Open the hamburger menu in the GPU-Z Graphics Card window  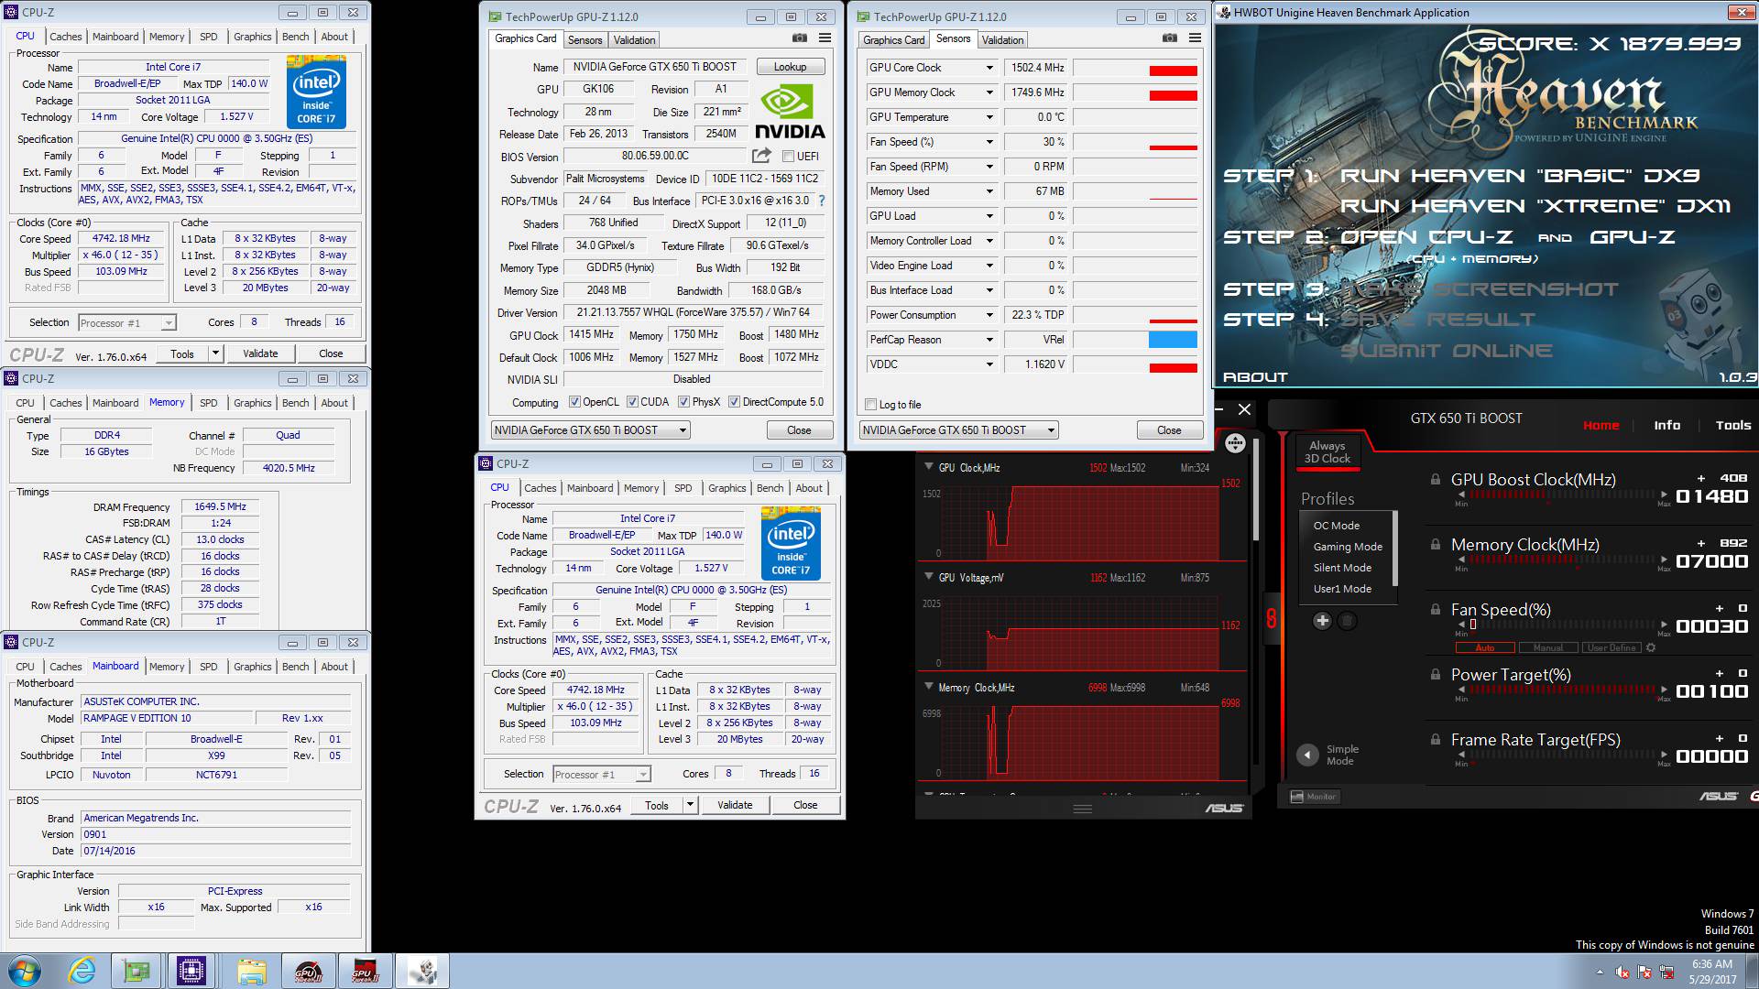(x=825, y=38)
